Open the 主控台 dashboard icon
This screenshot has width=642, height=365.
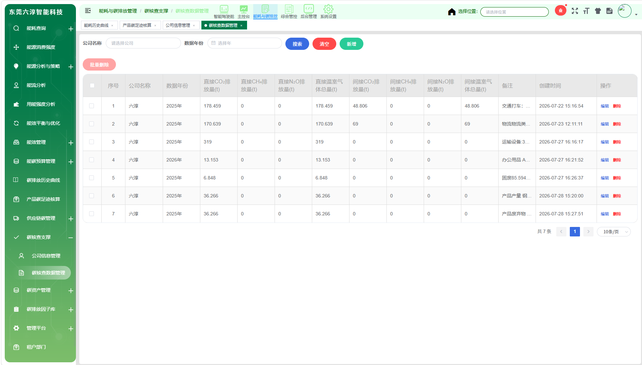(243, 12)
